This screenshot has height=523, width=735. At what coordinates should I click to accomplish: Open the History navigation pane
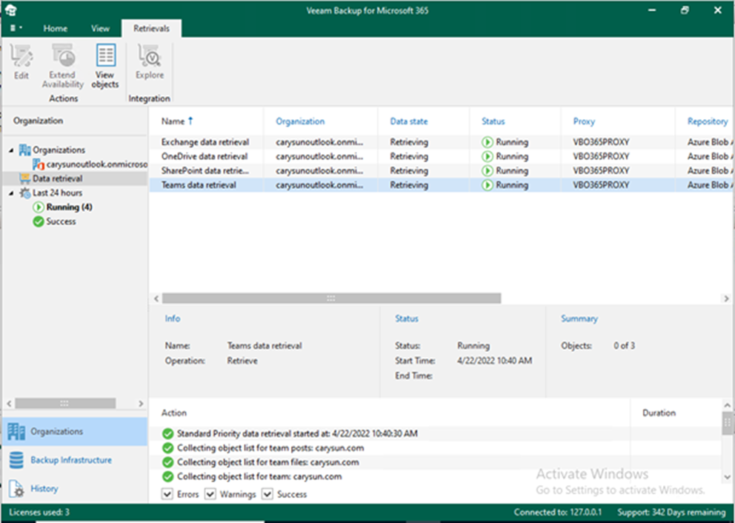pyautogui.click(x=75, y=488)
